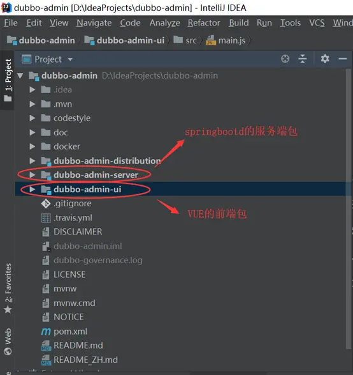Select the dubbo-governance.log file
Image resolution: width=353 pixels, height=375 pixels.
[x=98, y=261]
